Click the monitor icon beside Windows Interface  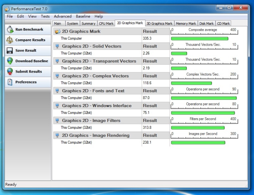pos(57,106)
